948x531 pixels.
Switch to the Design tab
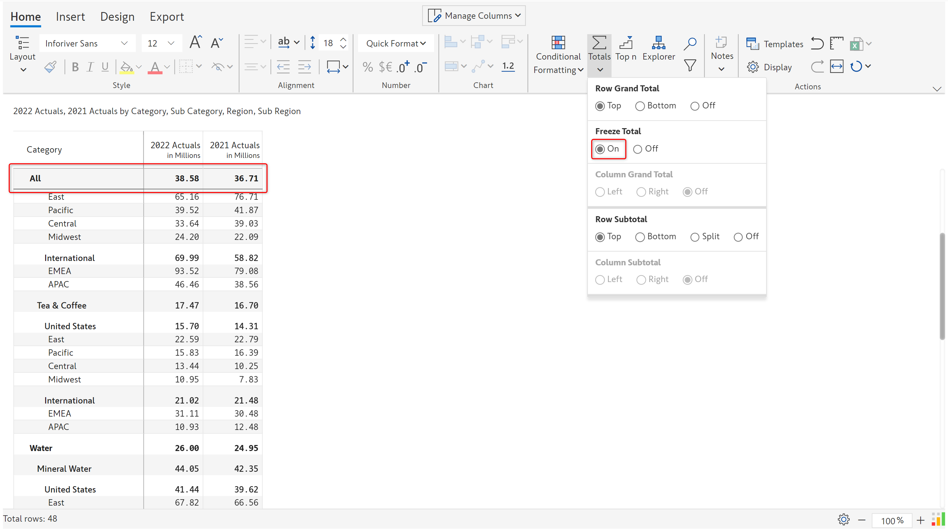coord(117,17)
